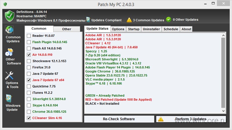Check the Chrome 36.0.1985.125 checkbox
The image size is (232, 130).
[x=29, y=112]
